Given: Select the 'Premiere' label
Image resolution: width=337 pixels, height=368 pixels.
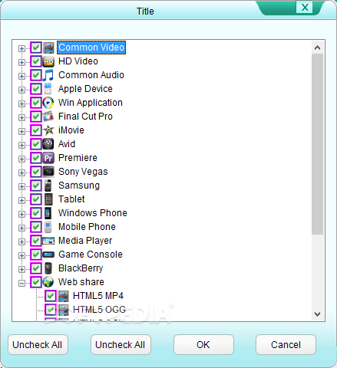Looking at the screenshot, I should [78, 158].
